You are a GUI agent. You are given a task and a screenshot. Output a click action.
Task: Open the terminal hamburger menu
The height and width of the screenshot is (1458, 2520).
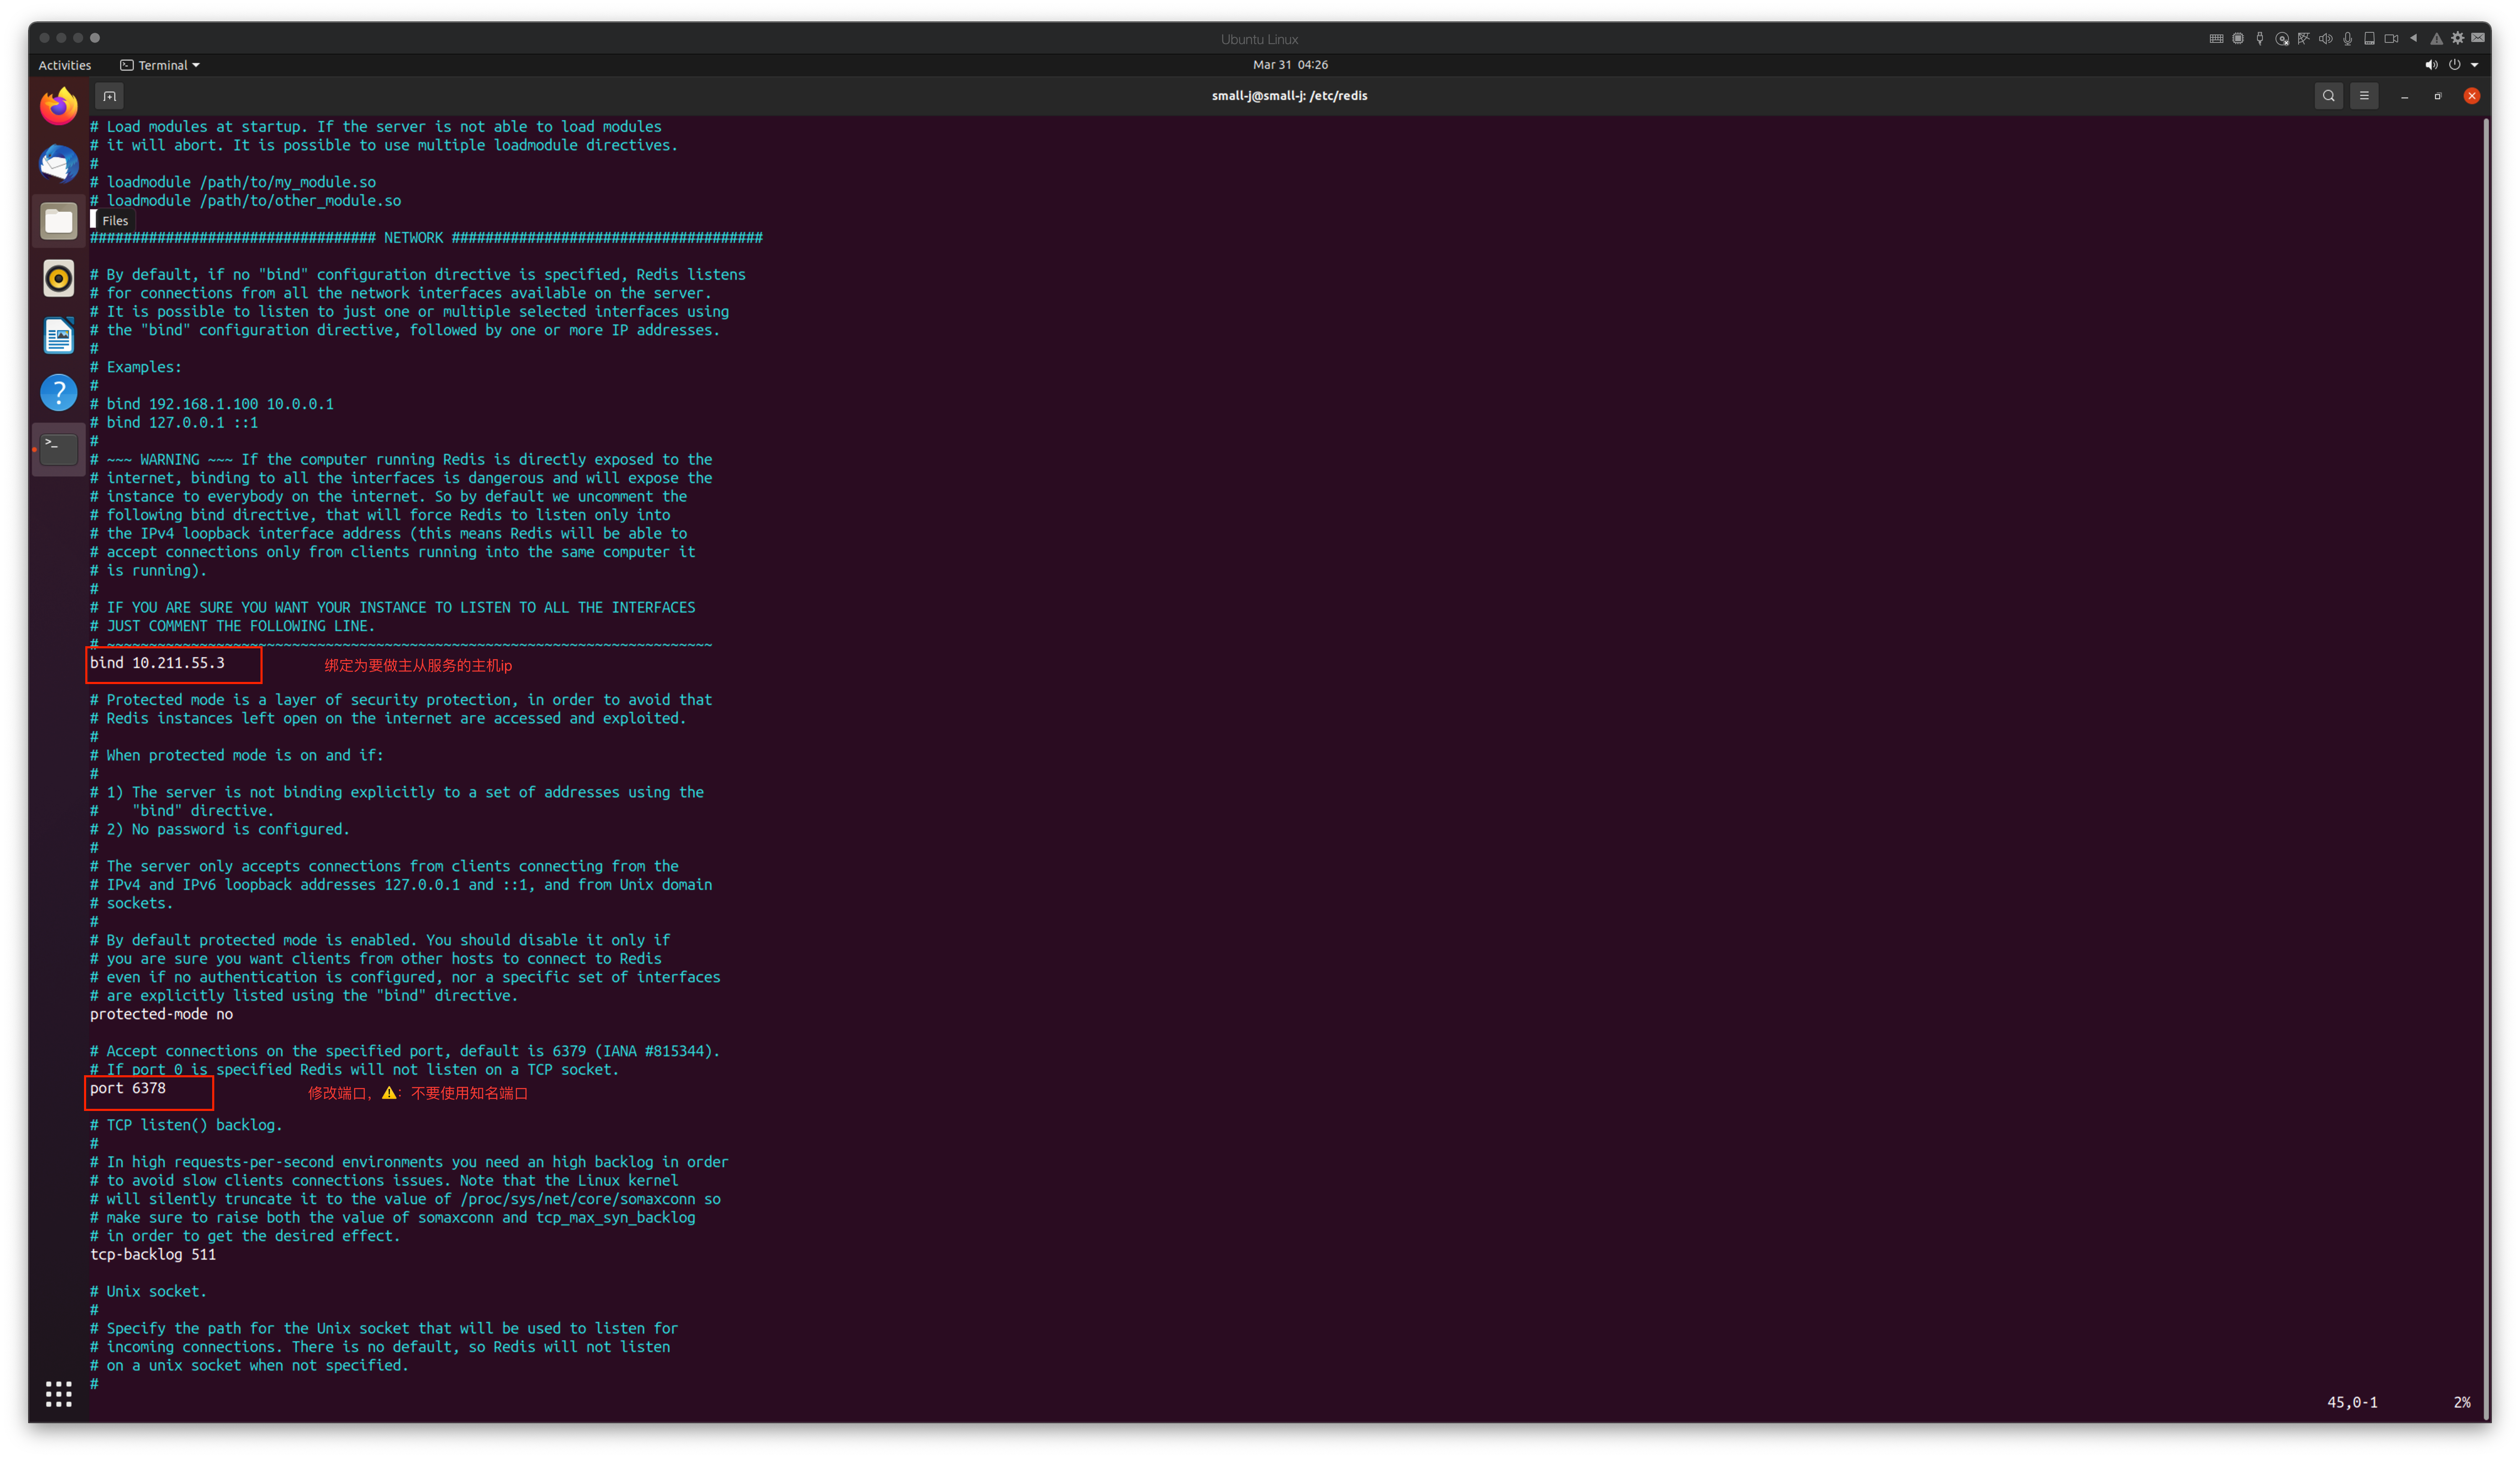point(2364,96)
